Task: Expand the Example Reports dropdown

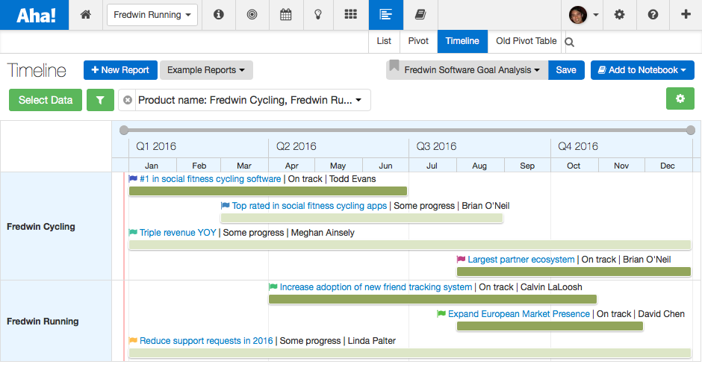Action: tap(206, 70)
